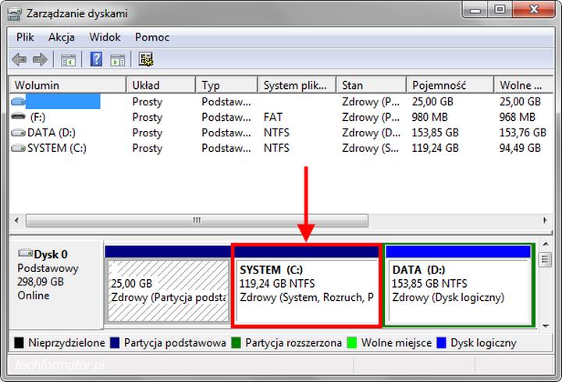562x382 pixels.
Task: Click the Partycja podstawowa legend color swatch
Action: (115, 342)
